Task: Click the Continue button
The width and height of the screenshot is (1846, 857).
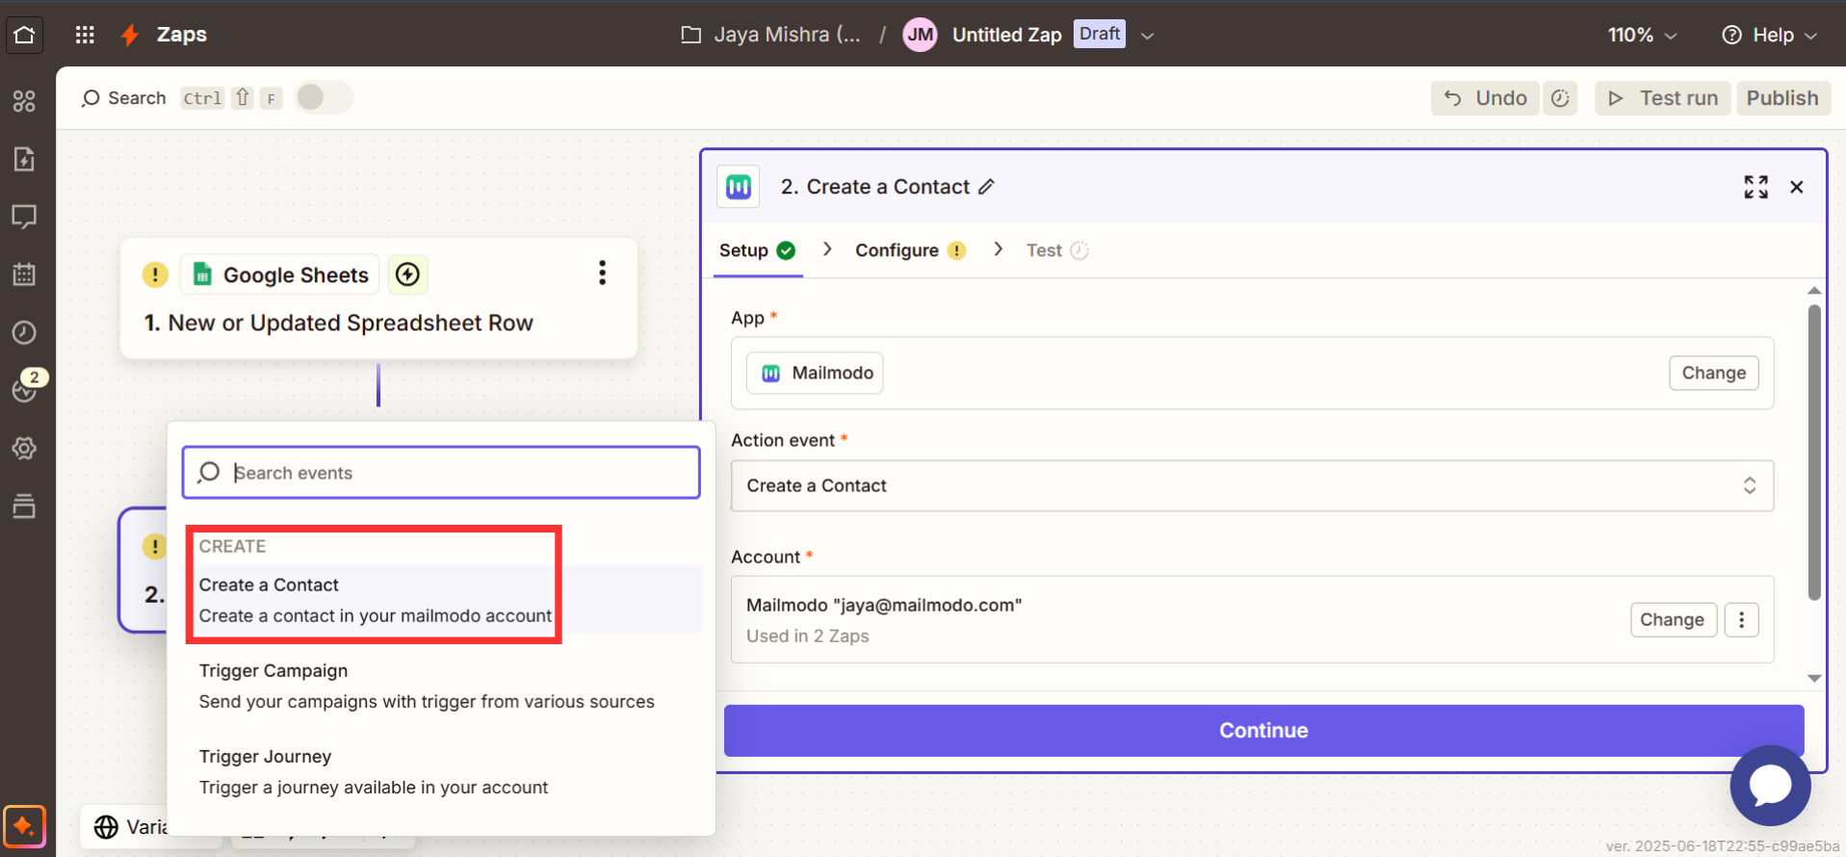Action: tap(1263, 730)
